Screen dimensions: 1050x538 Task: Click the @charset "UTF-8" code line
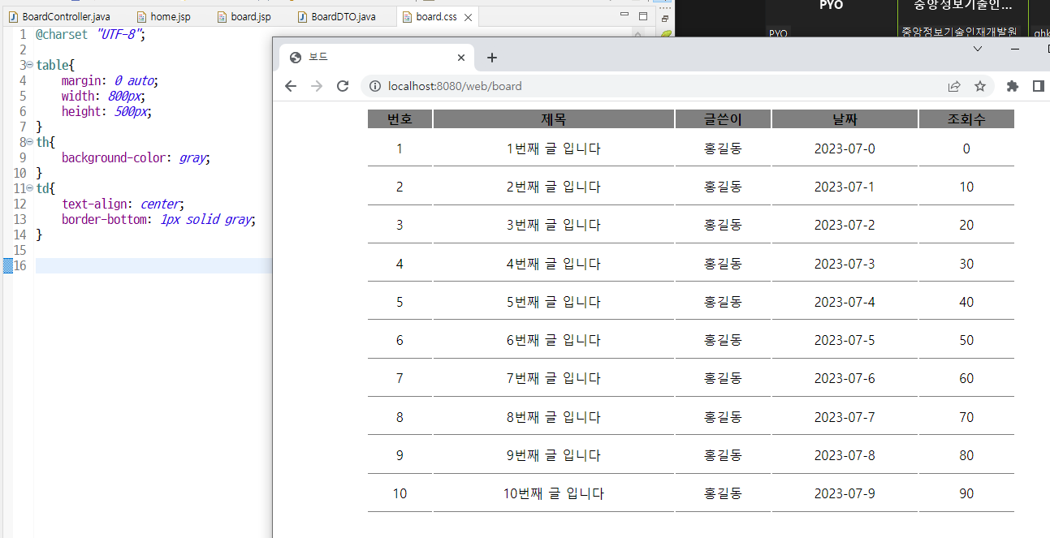pyautogui.click(x=90, y=34)
